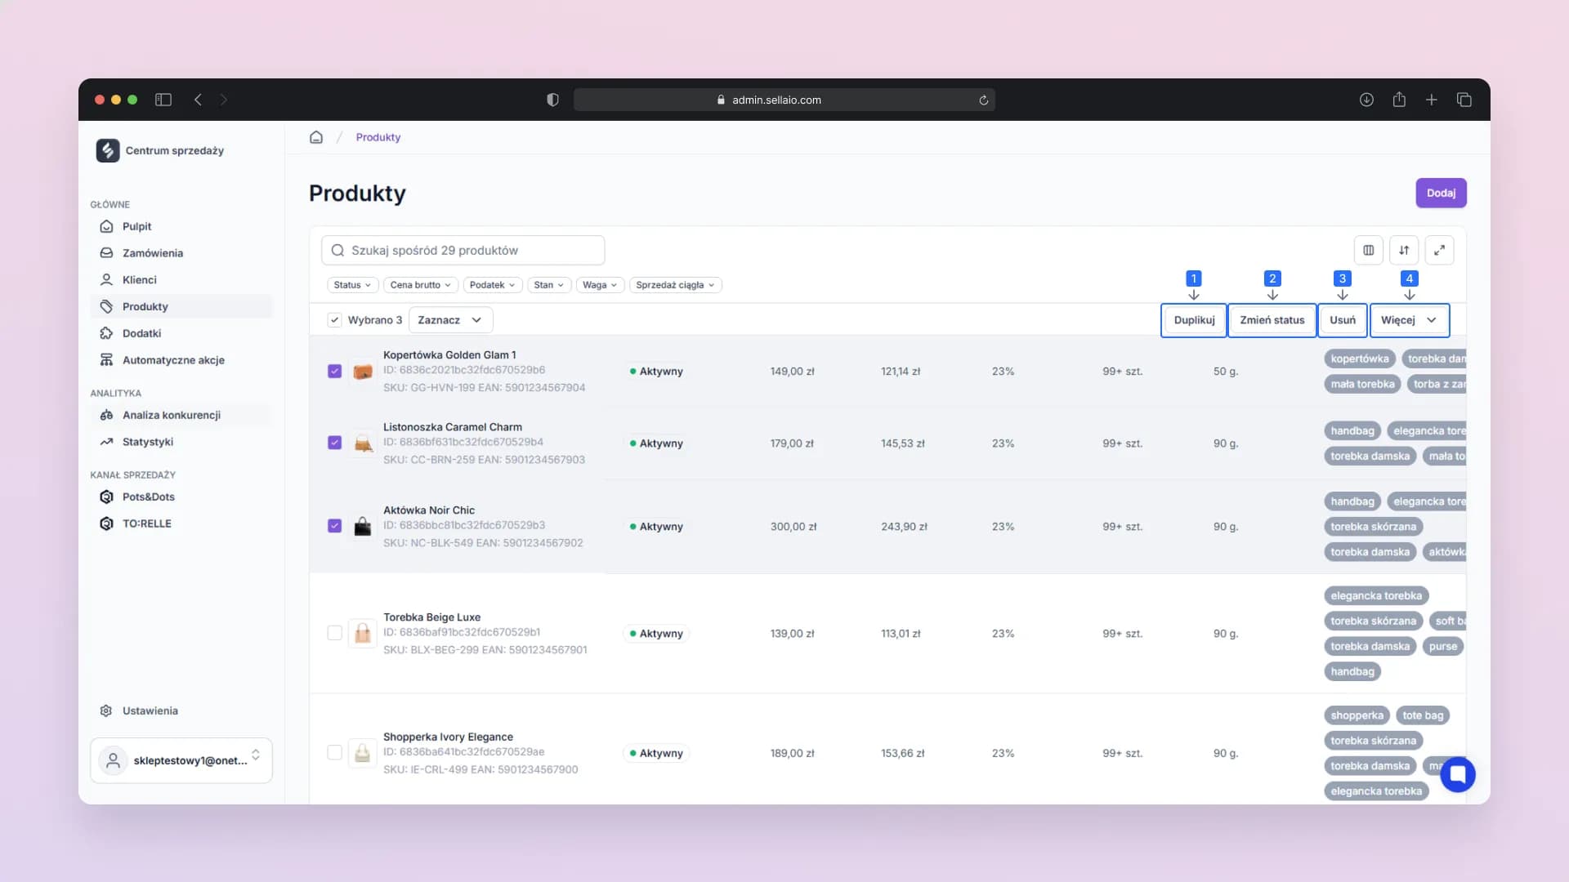This screenshot has width=1569, height=882.
Task: Open the browser downloads icon
Action: (x=1366, y=100)
